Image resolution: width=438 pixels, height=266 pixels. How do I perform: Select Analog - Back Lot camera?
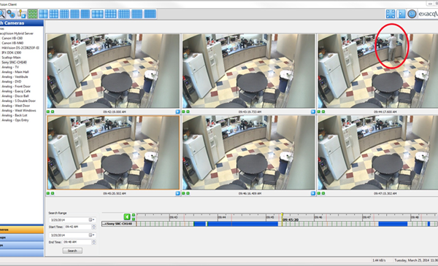tap(15, 115)
